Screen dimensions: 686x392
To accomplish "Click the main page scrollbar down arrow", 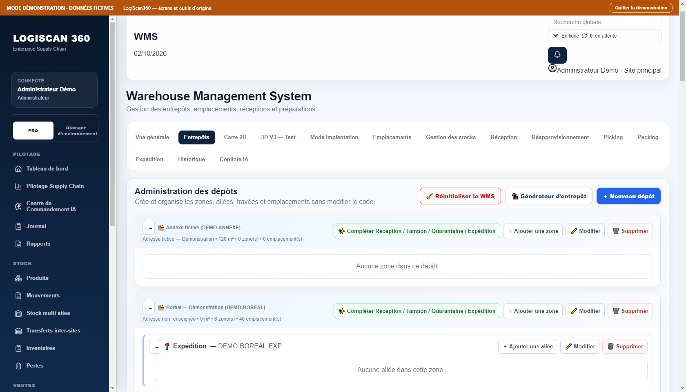I will tap(682, 388).
